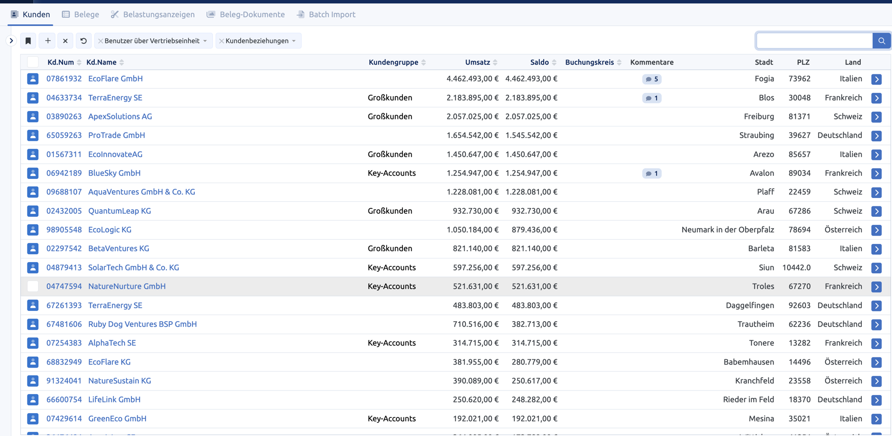Image resolution: width=892 pixels, height=436 pixels.
Task: Click Neumark in der Oberpfalz city cell
Action: pyautogui.click(x=728, y=230)
